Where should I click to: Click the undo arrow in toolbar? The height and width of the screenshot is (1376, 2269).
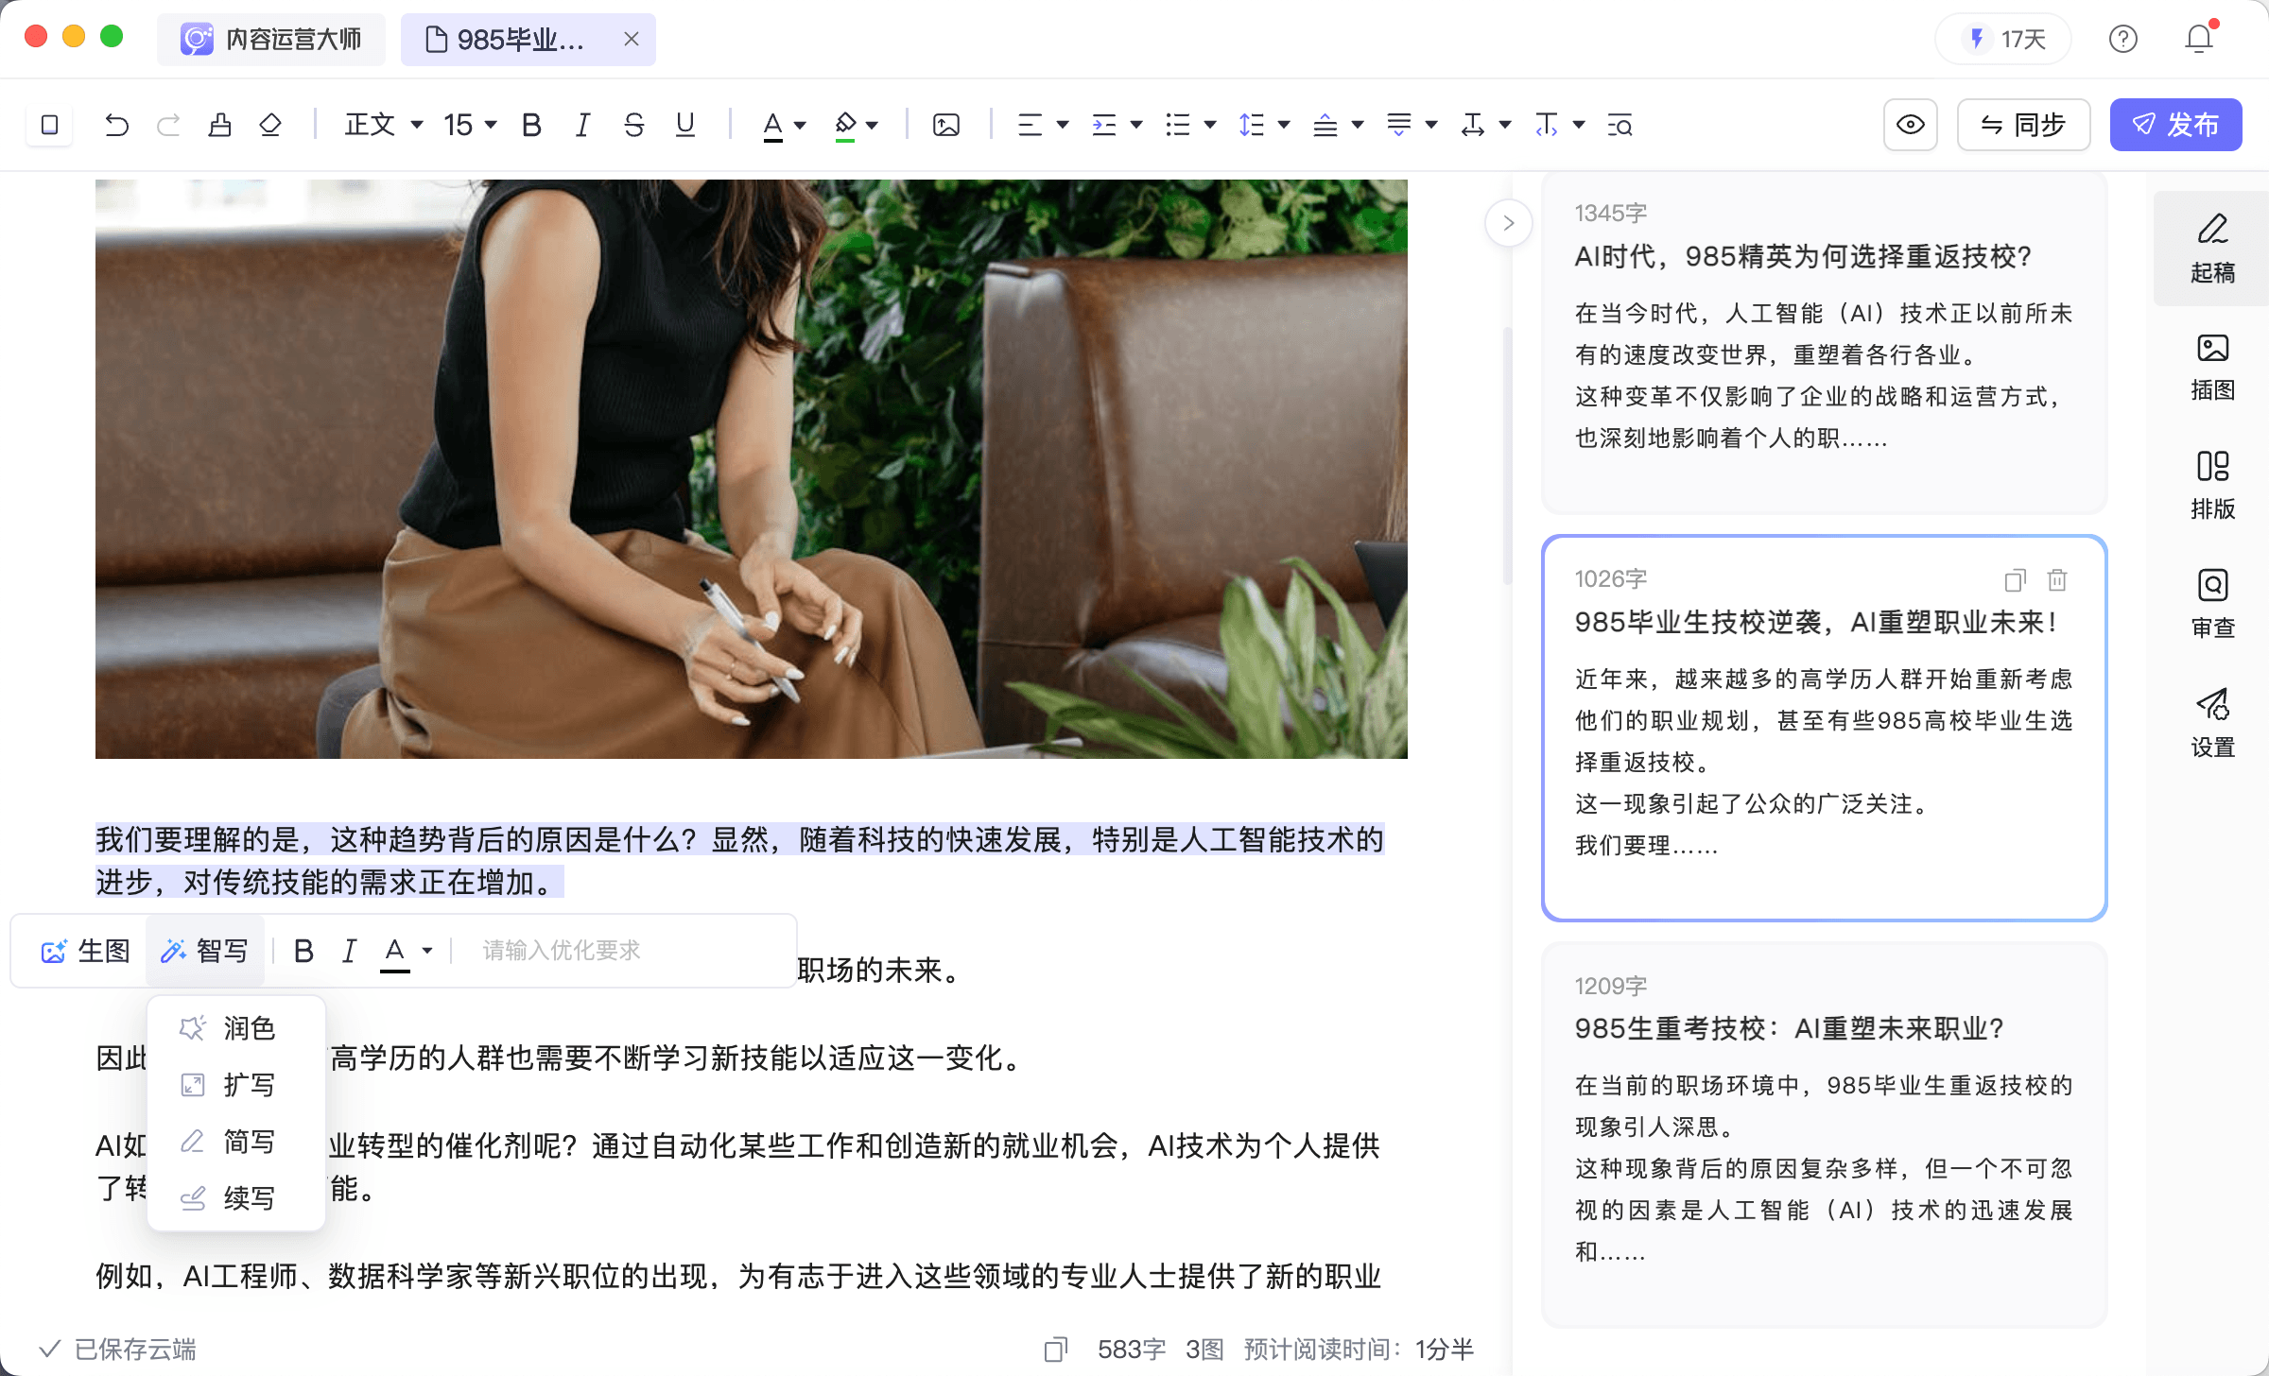click(x=116, y=125)
